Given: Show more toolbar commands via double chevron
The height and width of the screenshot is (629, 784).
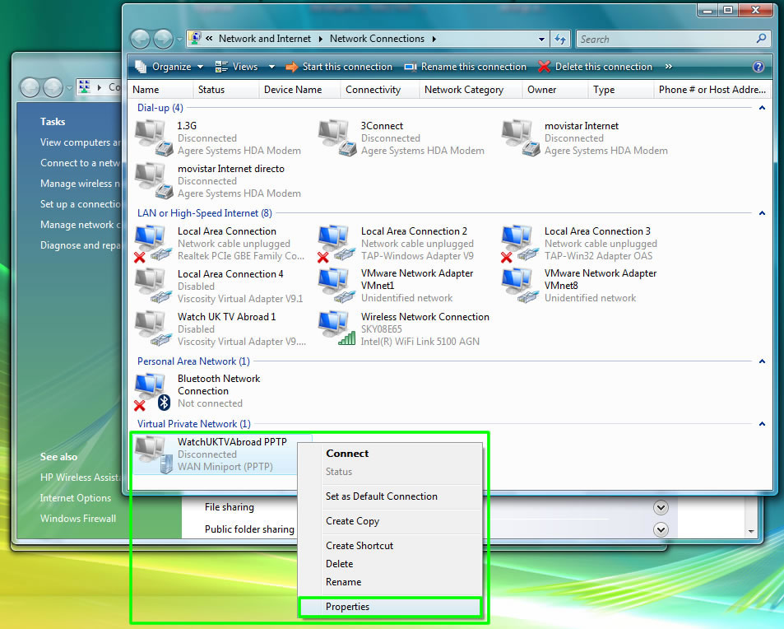Looking at the screenshot, I should [669, 67].
